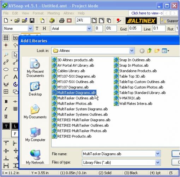Toggle Underline formatting button
Screen dimensions: 180x177
tap(6, 116)
